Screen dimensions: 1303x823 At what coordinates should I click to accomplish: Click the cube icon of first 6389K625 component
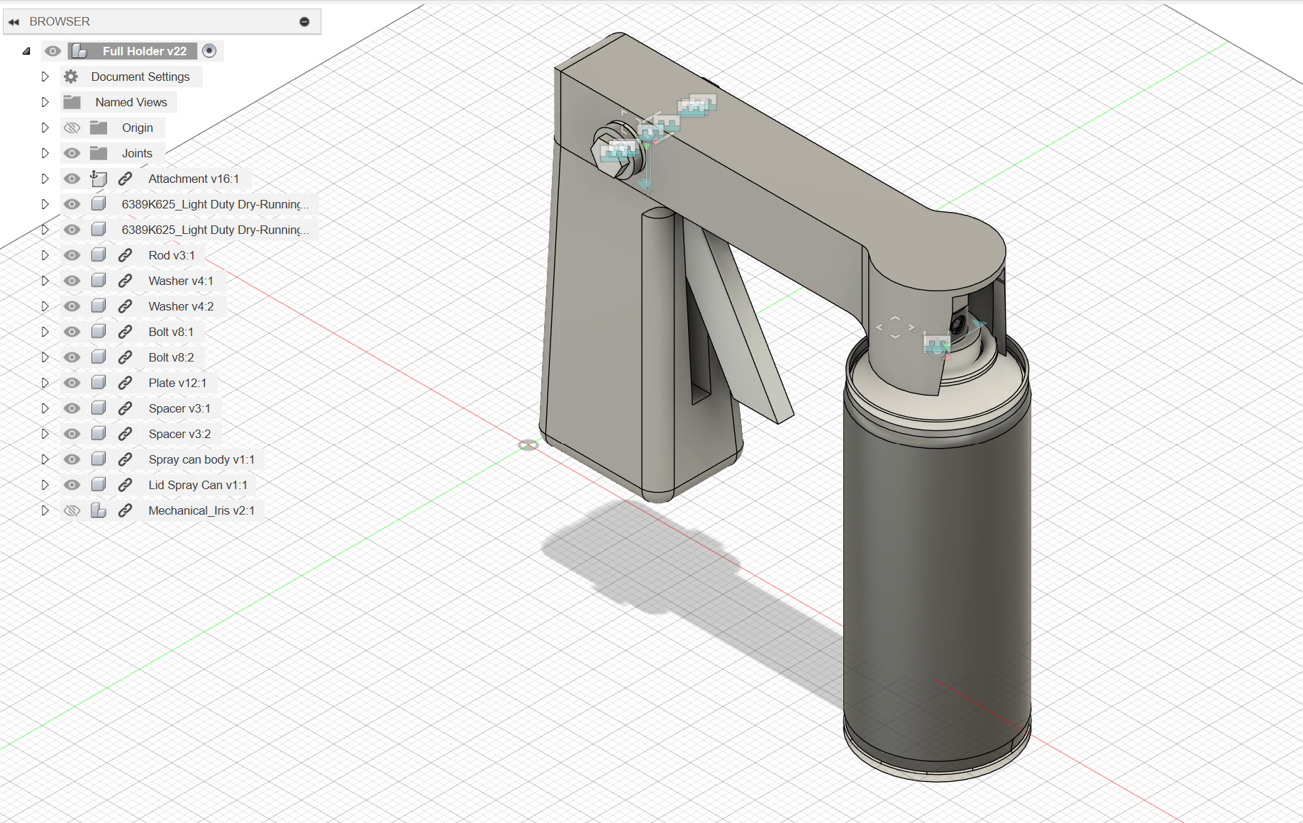[99, 204]
